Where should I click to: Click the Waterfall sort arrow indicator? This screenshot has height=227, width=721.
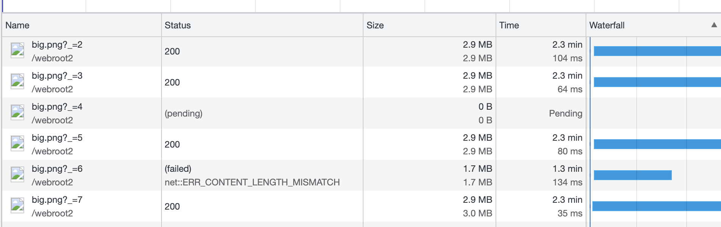(714, 25)
